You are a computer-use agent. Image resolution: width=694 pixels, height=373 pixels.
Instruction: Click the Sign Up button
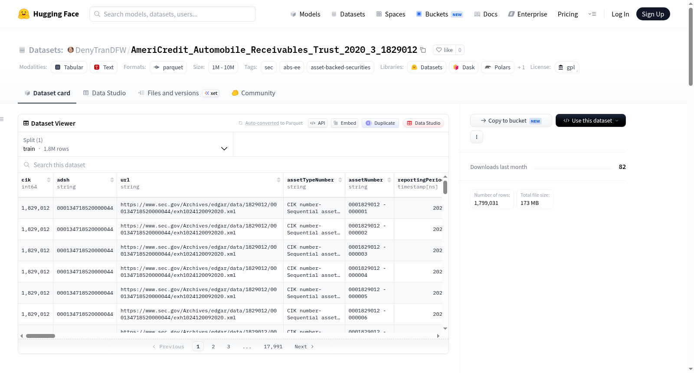pyautogui.click(x=653, y=14)
